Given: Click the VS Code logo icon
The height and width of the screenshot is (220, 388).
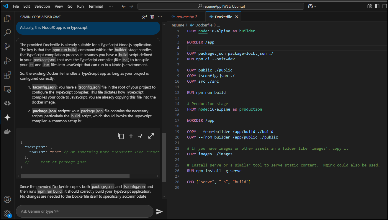Looking at the screenshot, I should click(x=6, y=6).
